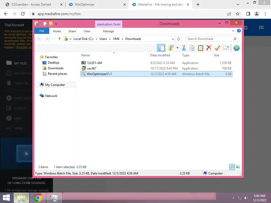The height and width of the screenshot is (203, 271).
Task: Open the folder options dropdown arrow
Action: pyautogui.click(x=177, y=48)
